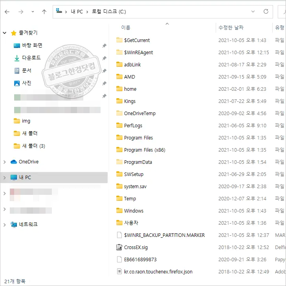Image resolution: width=286 pixels, height=286 pixels.
Task: Select the ProgramData folder
Action: click(134, 162)
